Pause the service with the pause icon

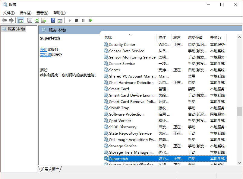[x=84, y=20]
